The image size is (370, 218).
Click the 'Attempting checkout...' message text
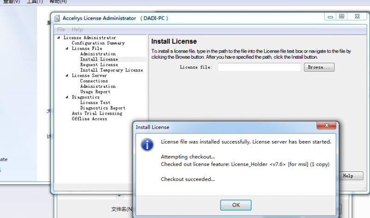[x=188, y=157]
